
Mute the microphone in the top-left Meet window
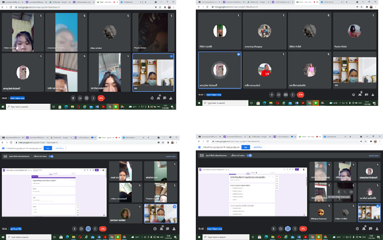click(x=73, y=98)
